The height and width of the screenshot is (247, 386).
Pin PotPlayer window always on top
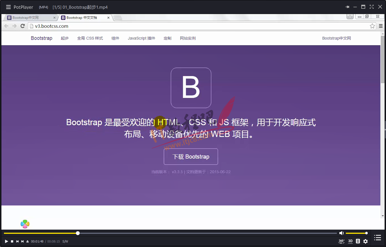coord(347,7)
